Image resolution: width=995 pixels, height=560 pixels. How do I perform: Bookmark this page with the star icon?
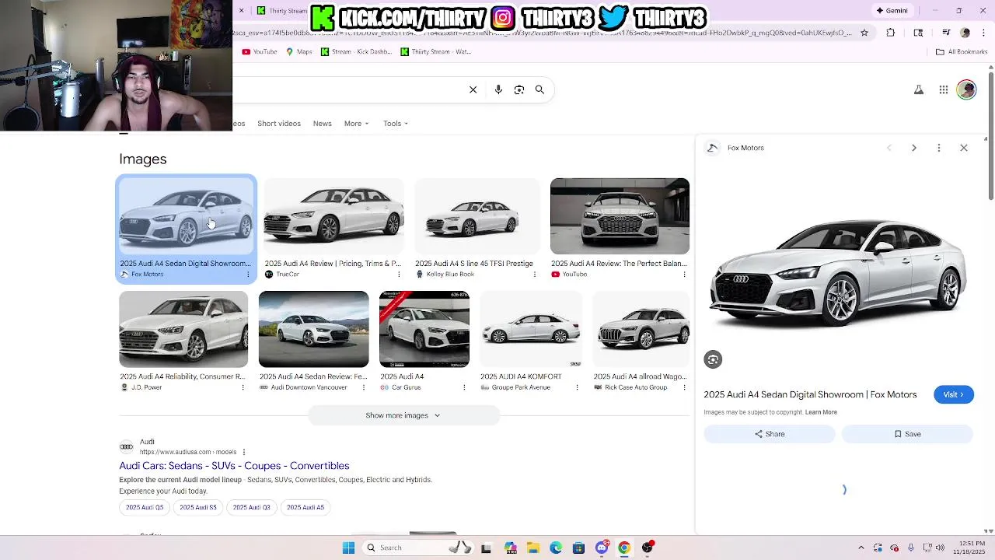tap(864, 33)
